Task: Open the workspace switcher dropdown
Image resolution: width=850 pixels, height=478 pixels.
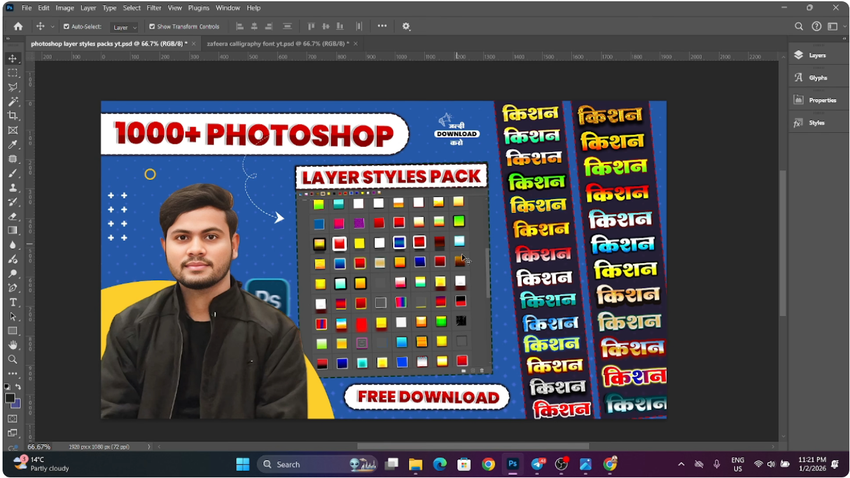Action: coord(834,27)
